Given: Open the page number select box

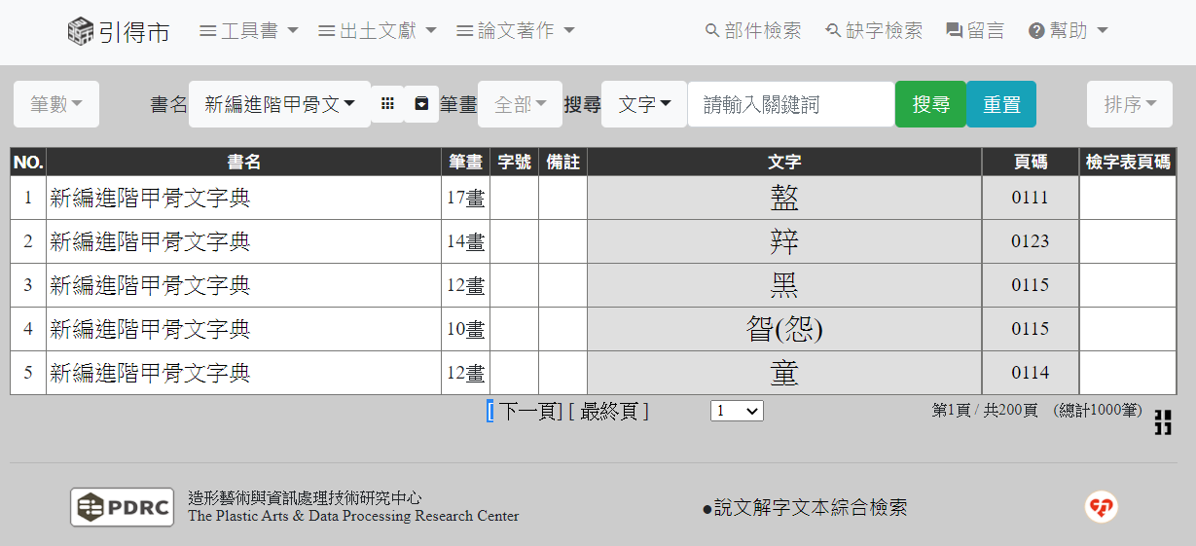Looking at the screenshot, I should [x=737, y=412].
